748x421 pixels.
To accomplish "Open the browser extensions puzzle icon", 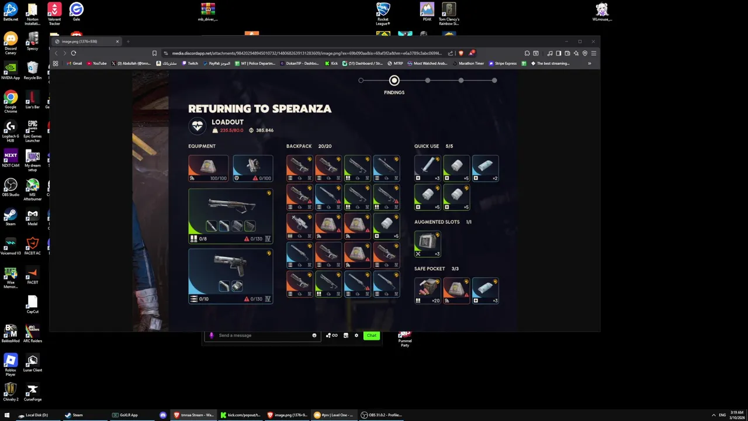I will [527, 53].
